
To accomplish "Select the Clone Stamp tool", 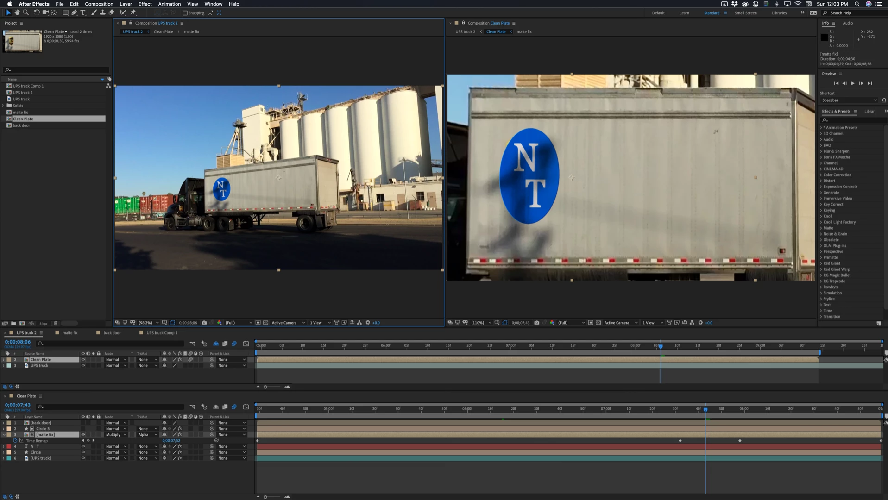I will click(103, 12).
